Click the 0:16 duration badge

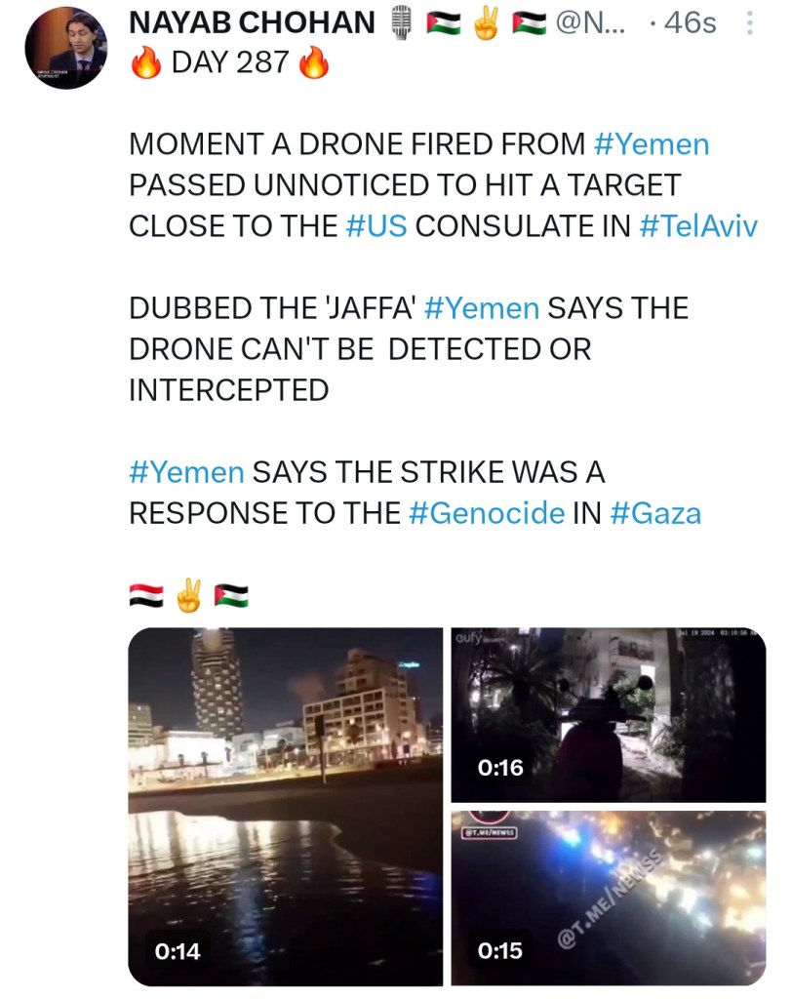(x=500, y=768)
